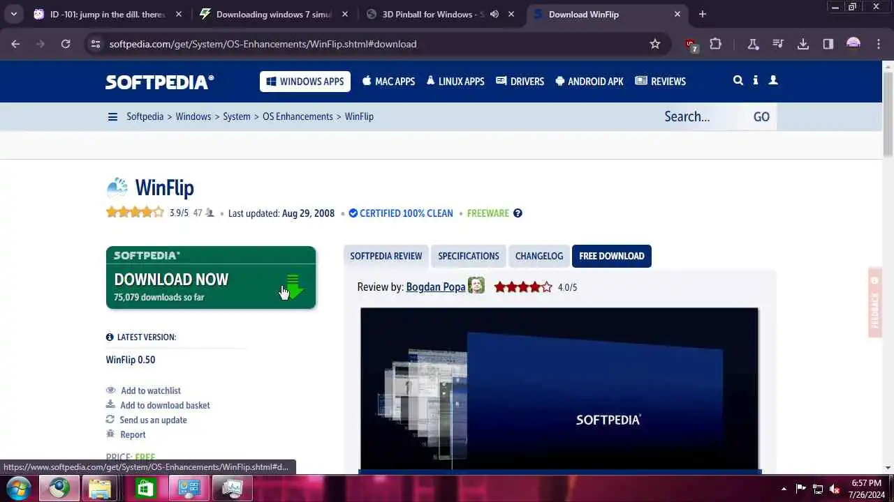Image resolution: width=894 pixels, height=502 pixels.
Task: Click the WinFlip screenshot preview image
Action: coord(559,388)
